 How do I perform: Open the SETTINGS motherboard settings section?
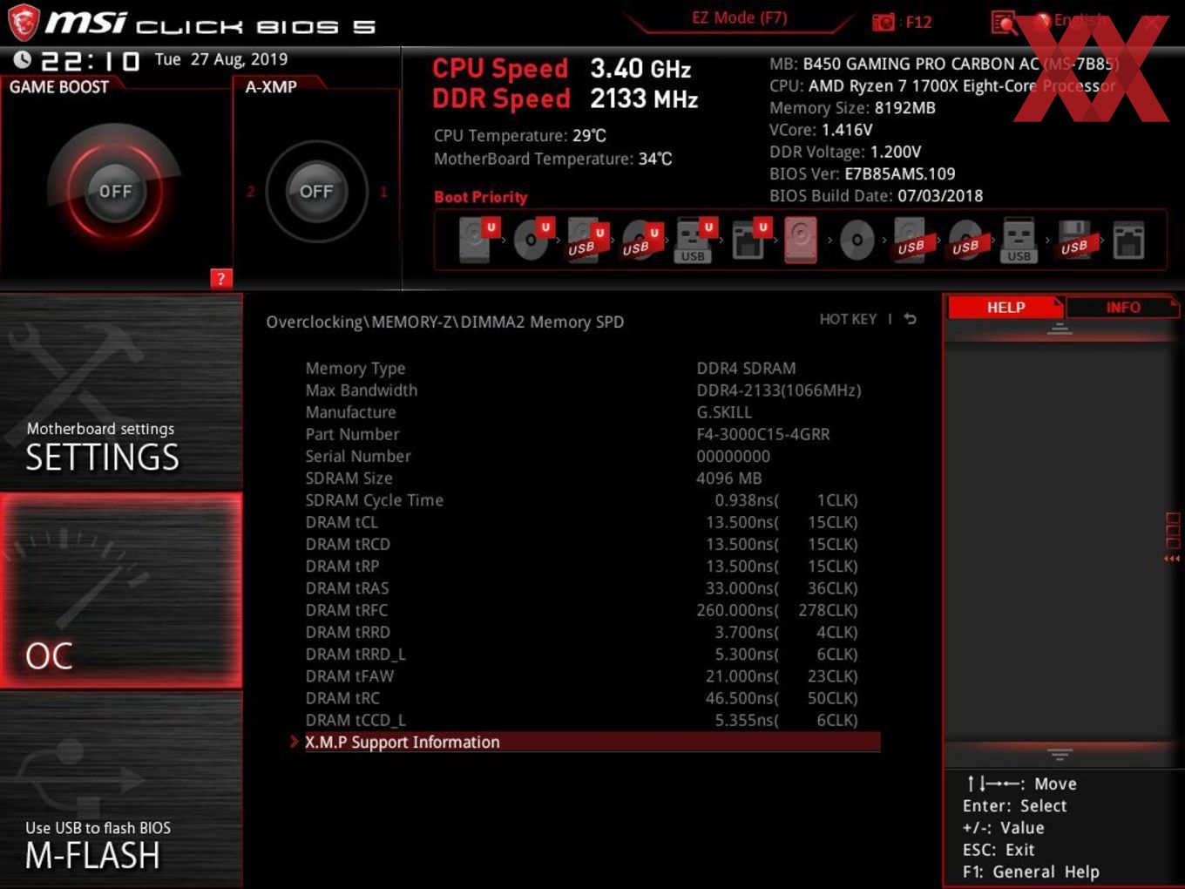(121, 392)
